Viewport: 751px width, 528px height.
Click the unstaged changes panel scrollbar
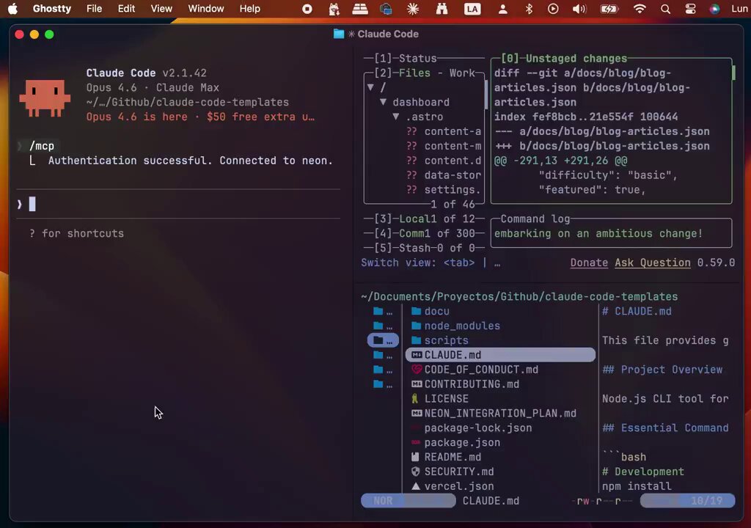tap(733, 73)
